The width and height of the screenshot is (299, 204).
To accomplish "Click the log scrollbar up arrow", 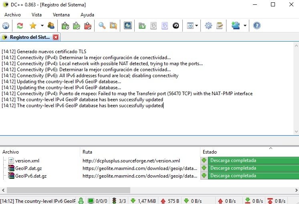I will point(296,46).
